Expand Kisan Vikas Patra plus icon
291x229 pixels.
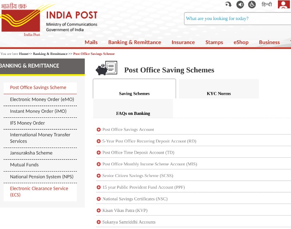coord(99,210)
